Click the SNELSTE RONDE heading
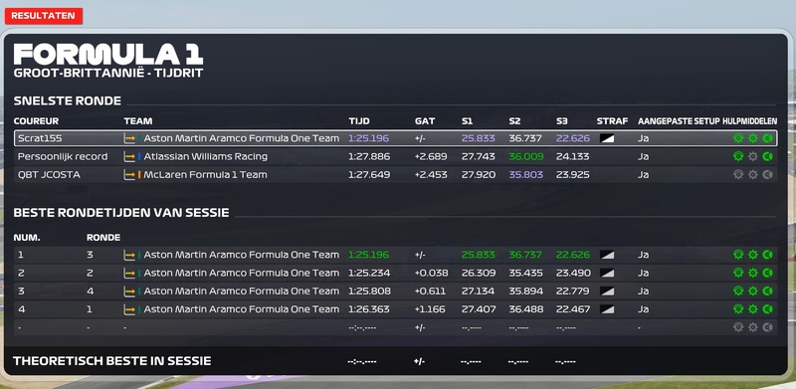This screenshot has height=389, width=796. 67,100
